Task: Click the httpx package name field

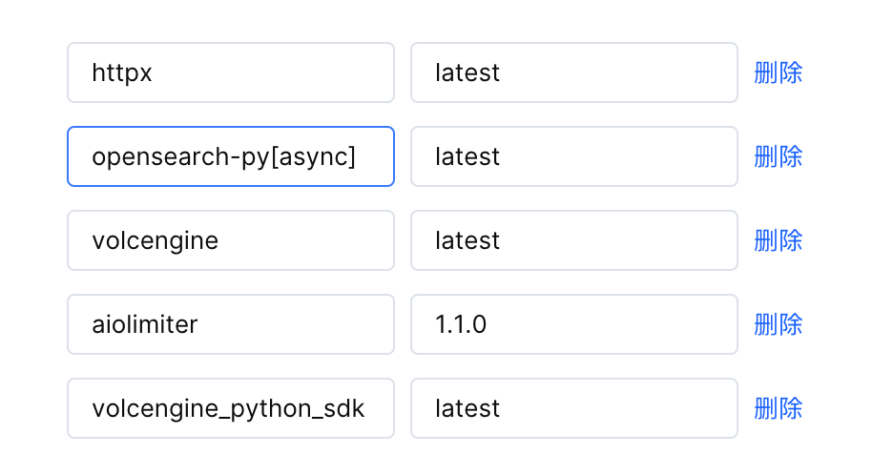Action: click(x=230, y=72)
